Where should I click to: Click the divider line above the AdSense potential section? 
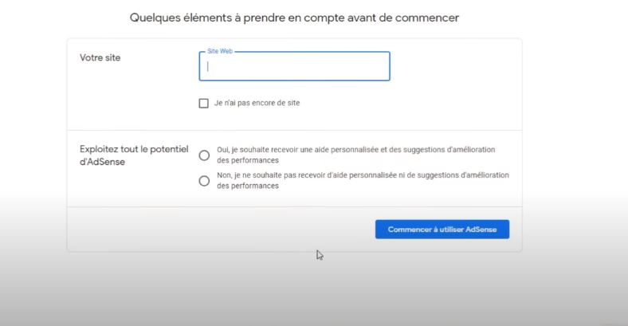tap(294, 130)
